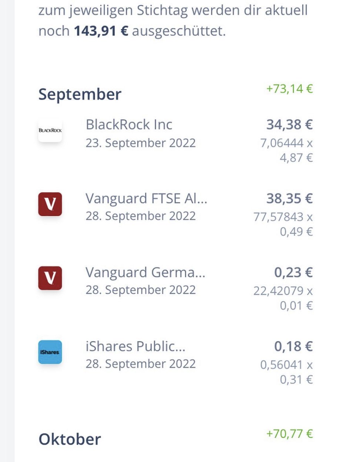This screenshot has height=462, width=352.
Task: Open the iShares Public... entry
Action: click(x=135, y=346)
